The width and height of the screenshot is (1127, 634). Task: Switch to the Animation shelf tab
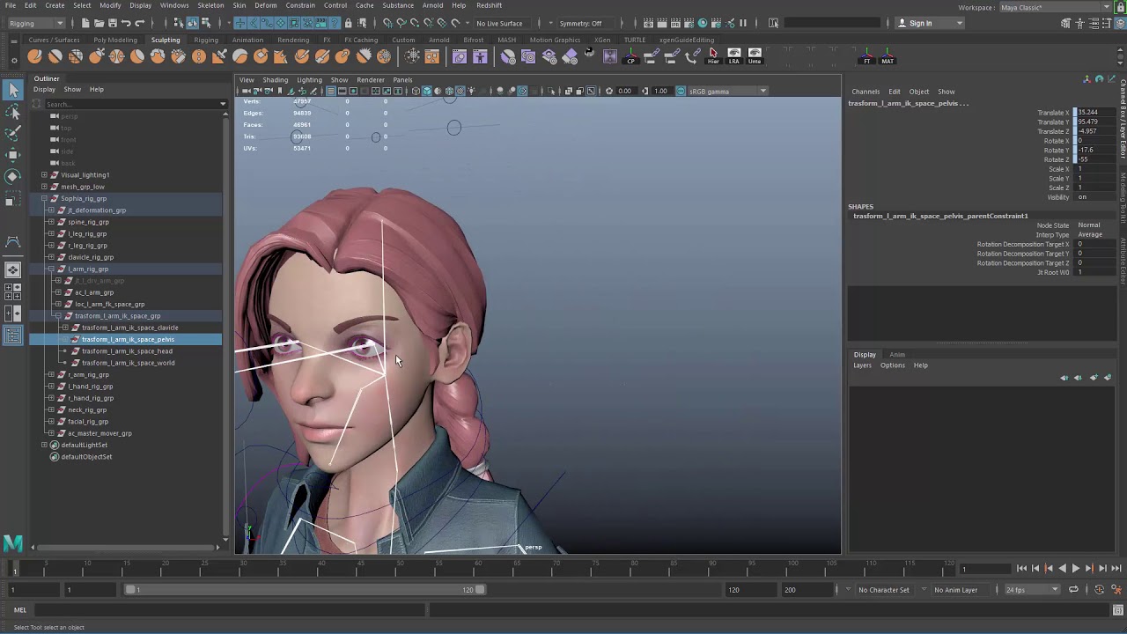pyautogui.click(x=247, y=40)
